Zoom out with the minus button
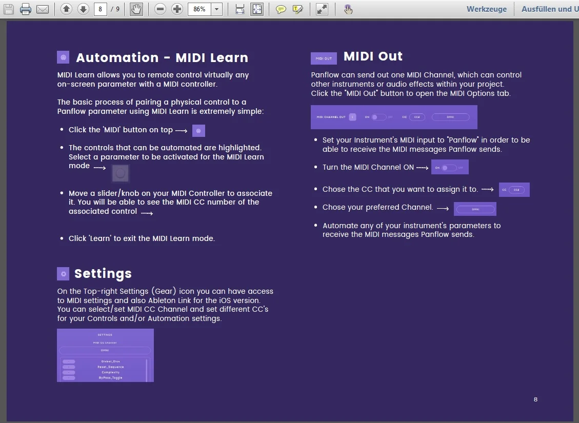 point(160,9)
